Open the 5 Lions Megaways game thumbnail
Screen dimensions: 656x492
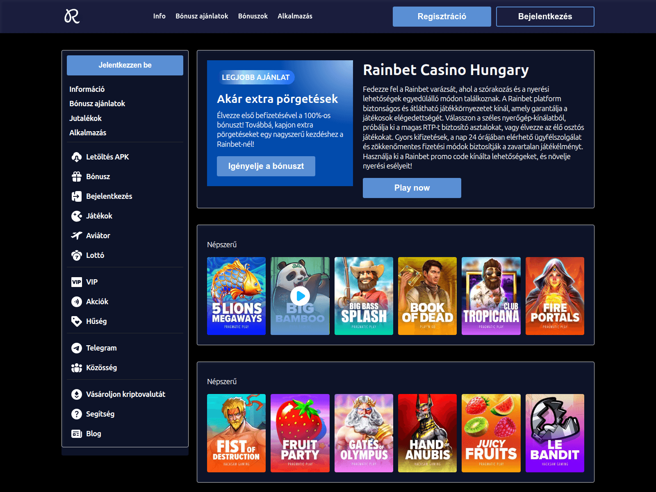[x=237, y=296]
